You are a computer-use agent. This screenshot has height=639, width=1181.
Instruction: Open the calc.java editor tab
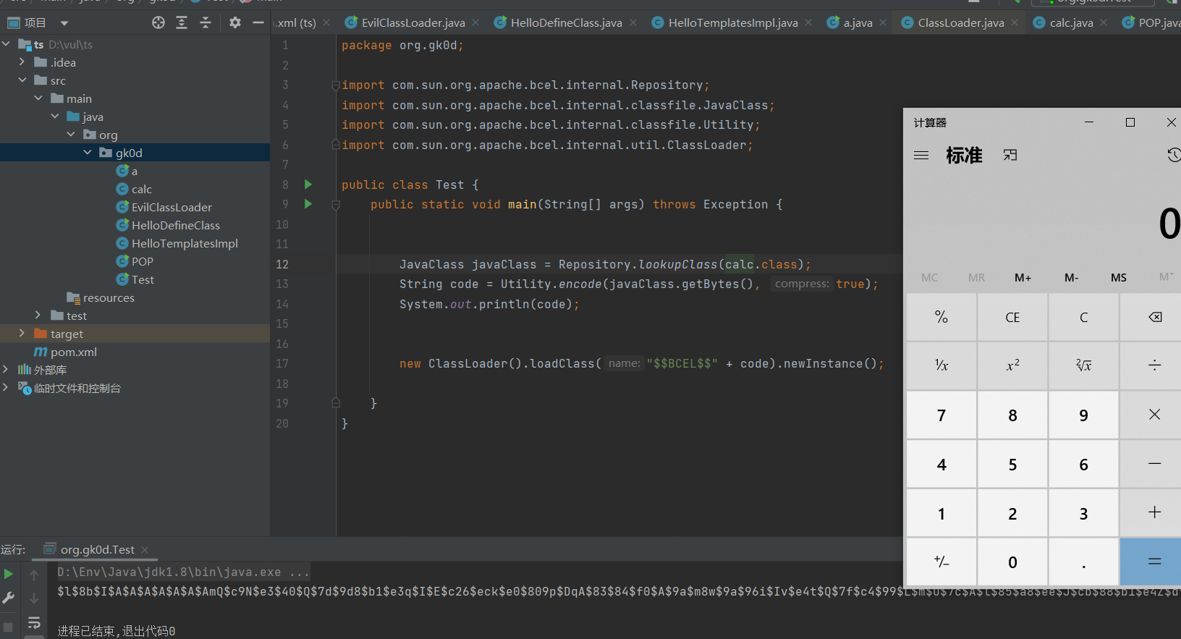pos(1071,23)
